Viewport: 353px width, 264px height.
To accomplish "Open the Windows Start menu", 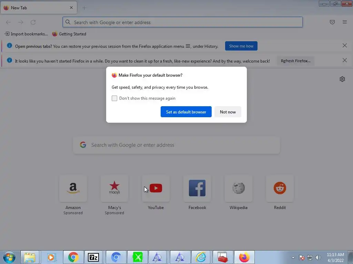I will (x=9, y=257).
